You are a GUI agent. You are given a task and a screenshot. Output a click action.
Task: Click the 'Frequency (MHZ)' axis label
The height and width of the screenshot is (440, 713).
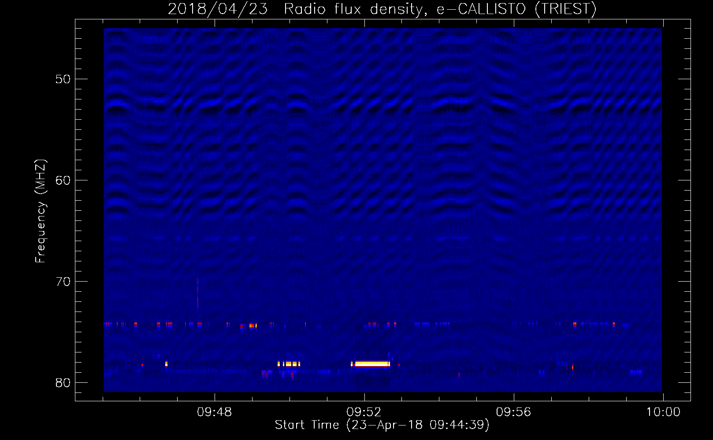click(x=40, y=211)
